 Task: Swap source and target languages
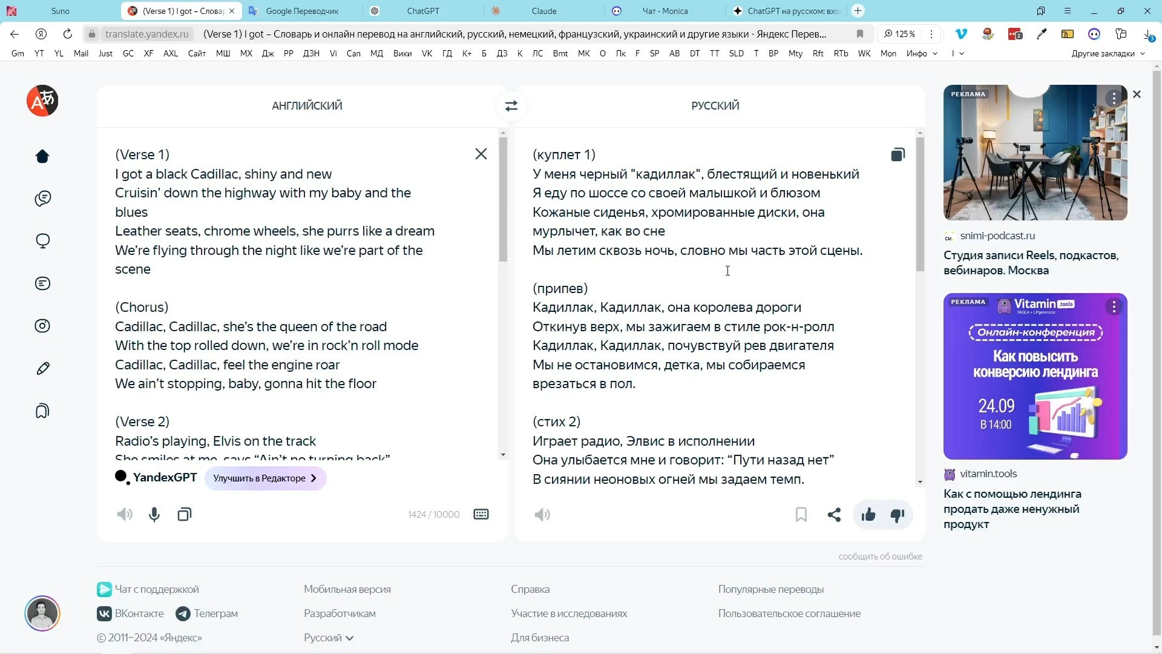point(511,106)
